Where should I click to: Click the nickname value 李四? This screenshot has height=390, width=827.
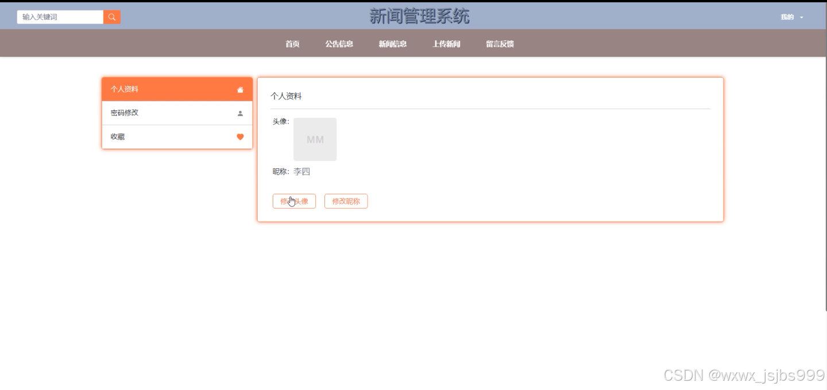click(302, 172)
